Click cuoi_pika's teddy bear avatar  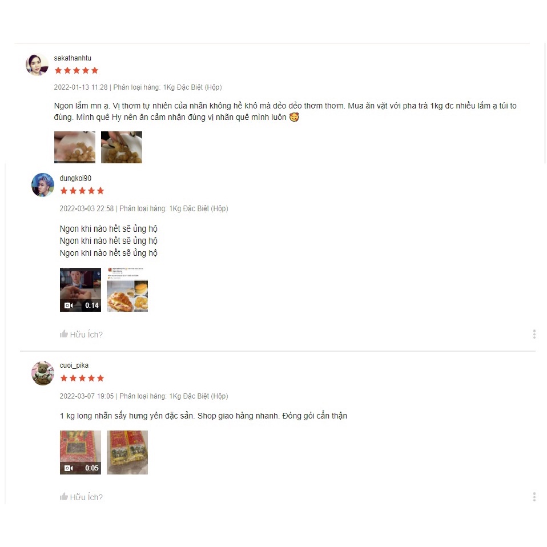tap(43, 373)
